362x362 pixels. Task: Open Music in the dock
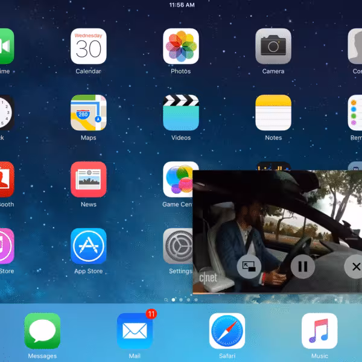(319, 331)
